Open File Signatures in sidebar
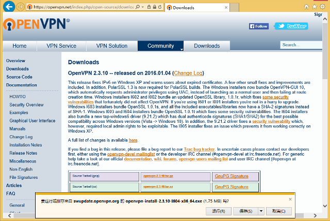 (x=23, y=177)
